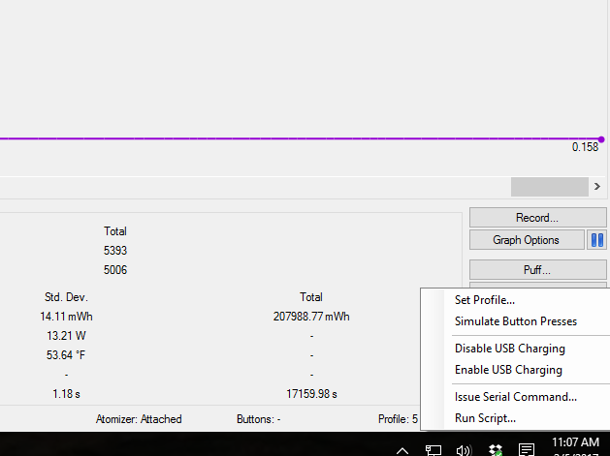Open the Dropbox tray icon
The image size is (610, 456).
[495, 449]
